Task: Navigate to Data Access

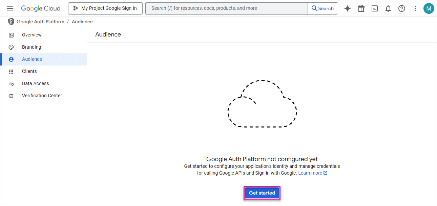Action: coord(36,83)
